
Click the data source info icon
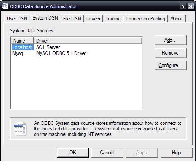[x=20, y=129]
